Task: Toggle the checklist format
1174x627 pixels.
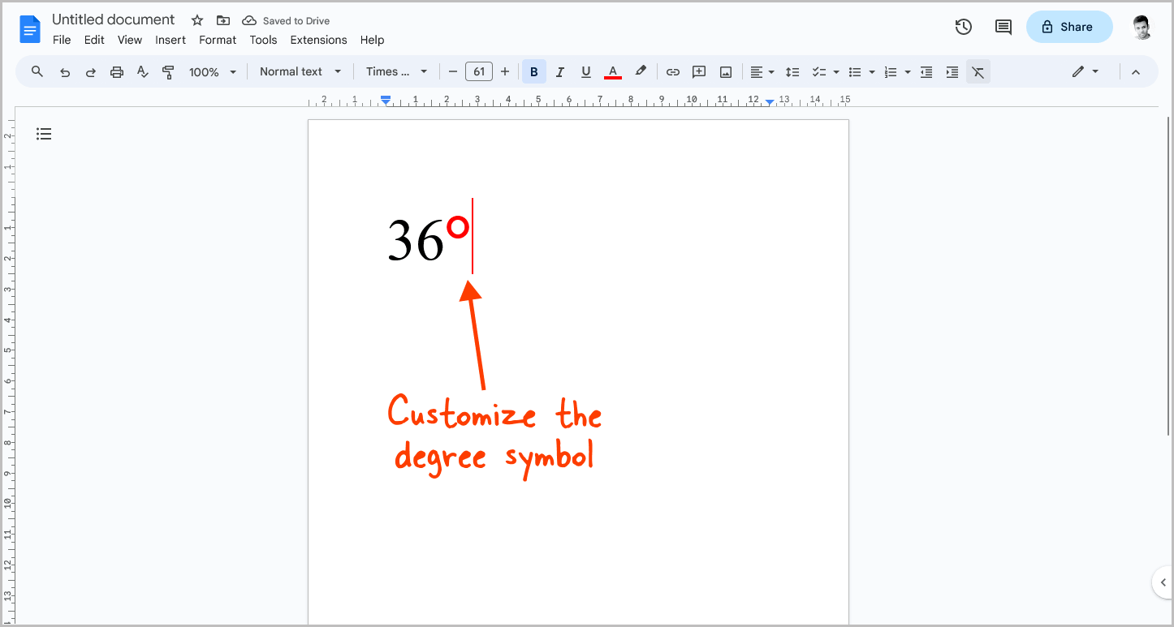Action: pyautogui.click(x=819, y=71)
